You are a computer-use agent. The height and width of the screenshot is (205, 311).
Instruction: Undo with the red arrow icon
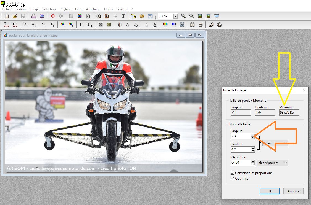point(52,16)
